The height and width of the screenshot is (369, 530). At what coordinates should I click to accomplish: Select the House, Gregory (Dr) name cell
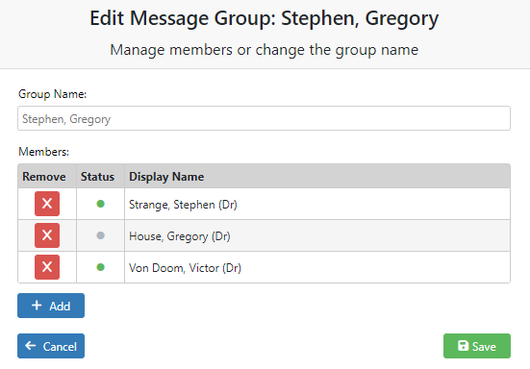[317, 235]
